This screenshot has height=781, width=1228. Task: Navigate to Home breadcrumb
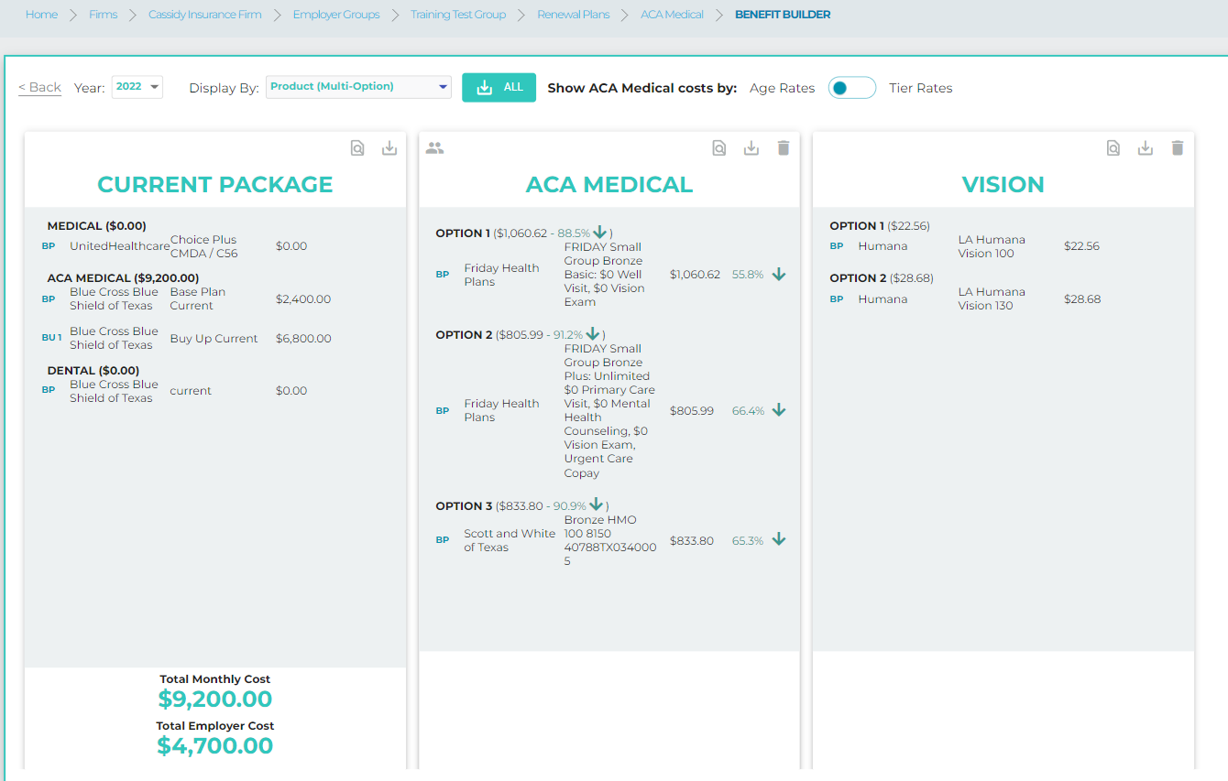[41, 15]
